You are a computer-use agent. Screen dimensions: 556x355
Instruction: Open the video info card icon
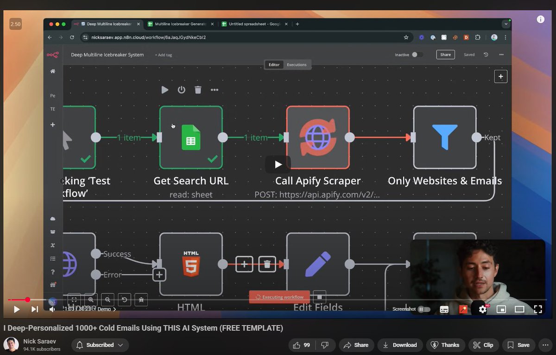[x=540, y=19]
